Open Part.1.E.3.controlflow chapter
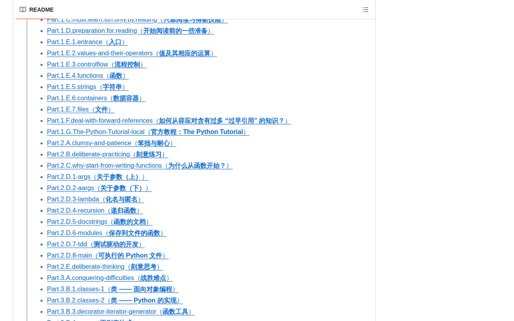Image resolution: width=514 pixels, height=321 pixels. [97, 65]
